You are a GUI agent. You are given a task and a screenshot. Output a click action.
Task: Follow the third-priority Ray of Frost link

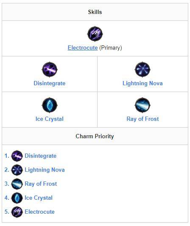click(x=41, y=184)
